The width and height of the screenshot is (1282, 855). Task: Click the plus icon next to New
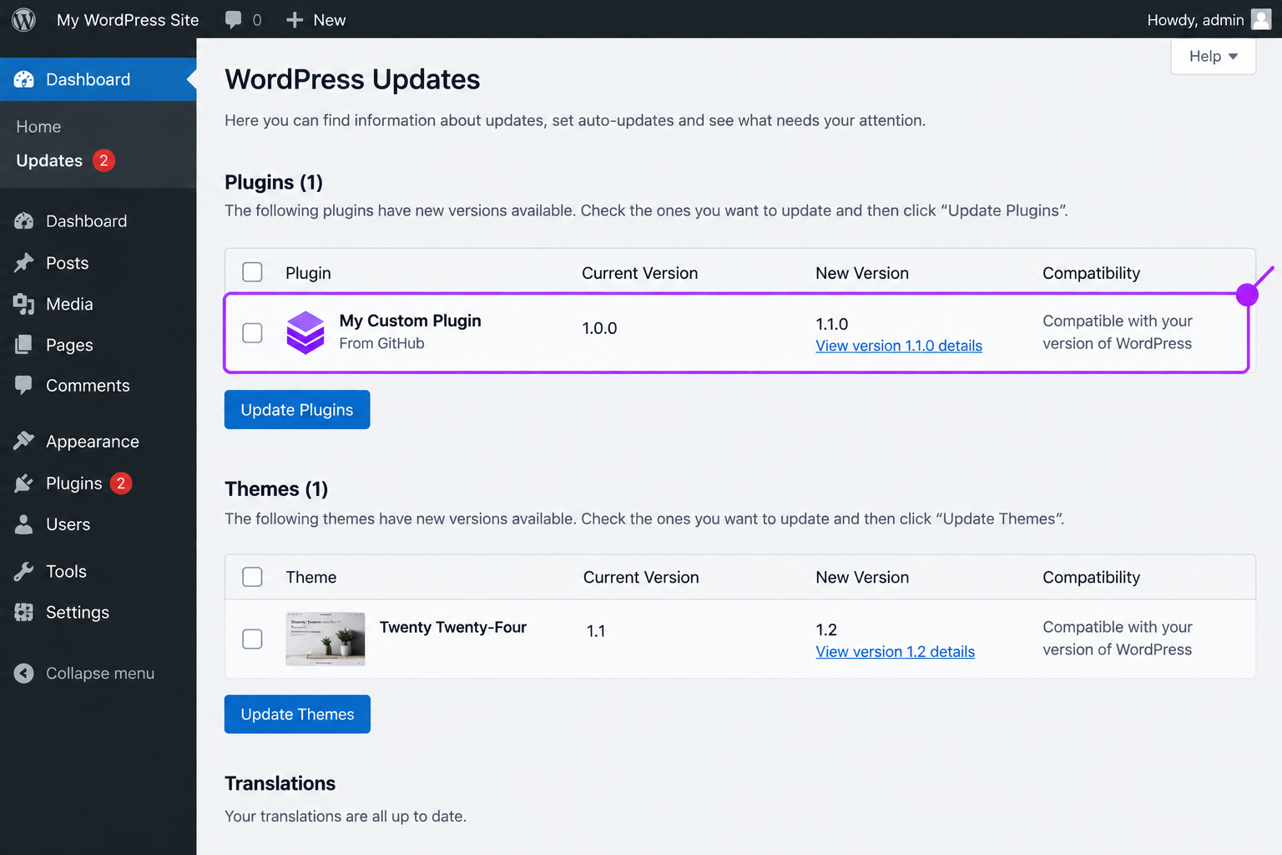(295, 20)
